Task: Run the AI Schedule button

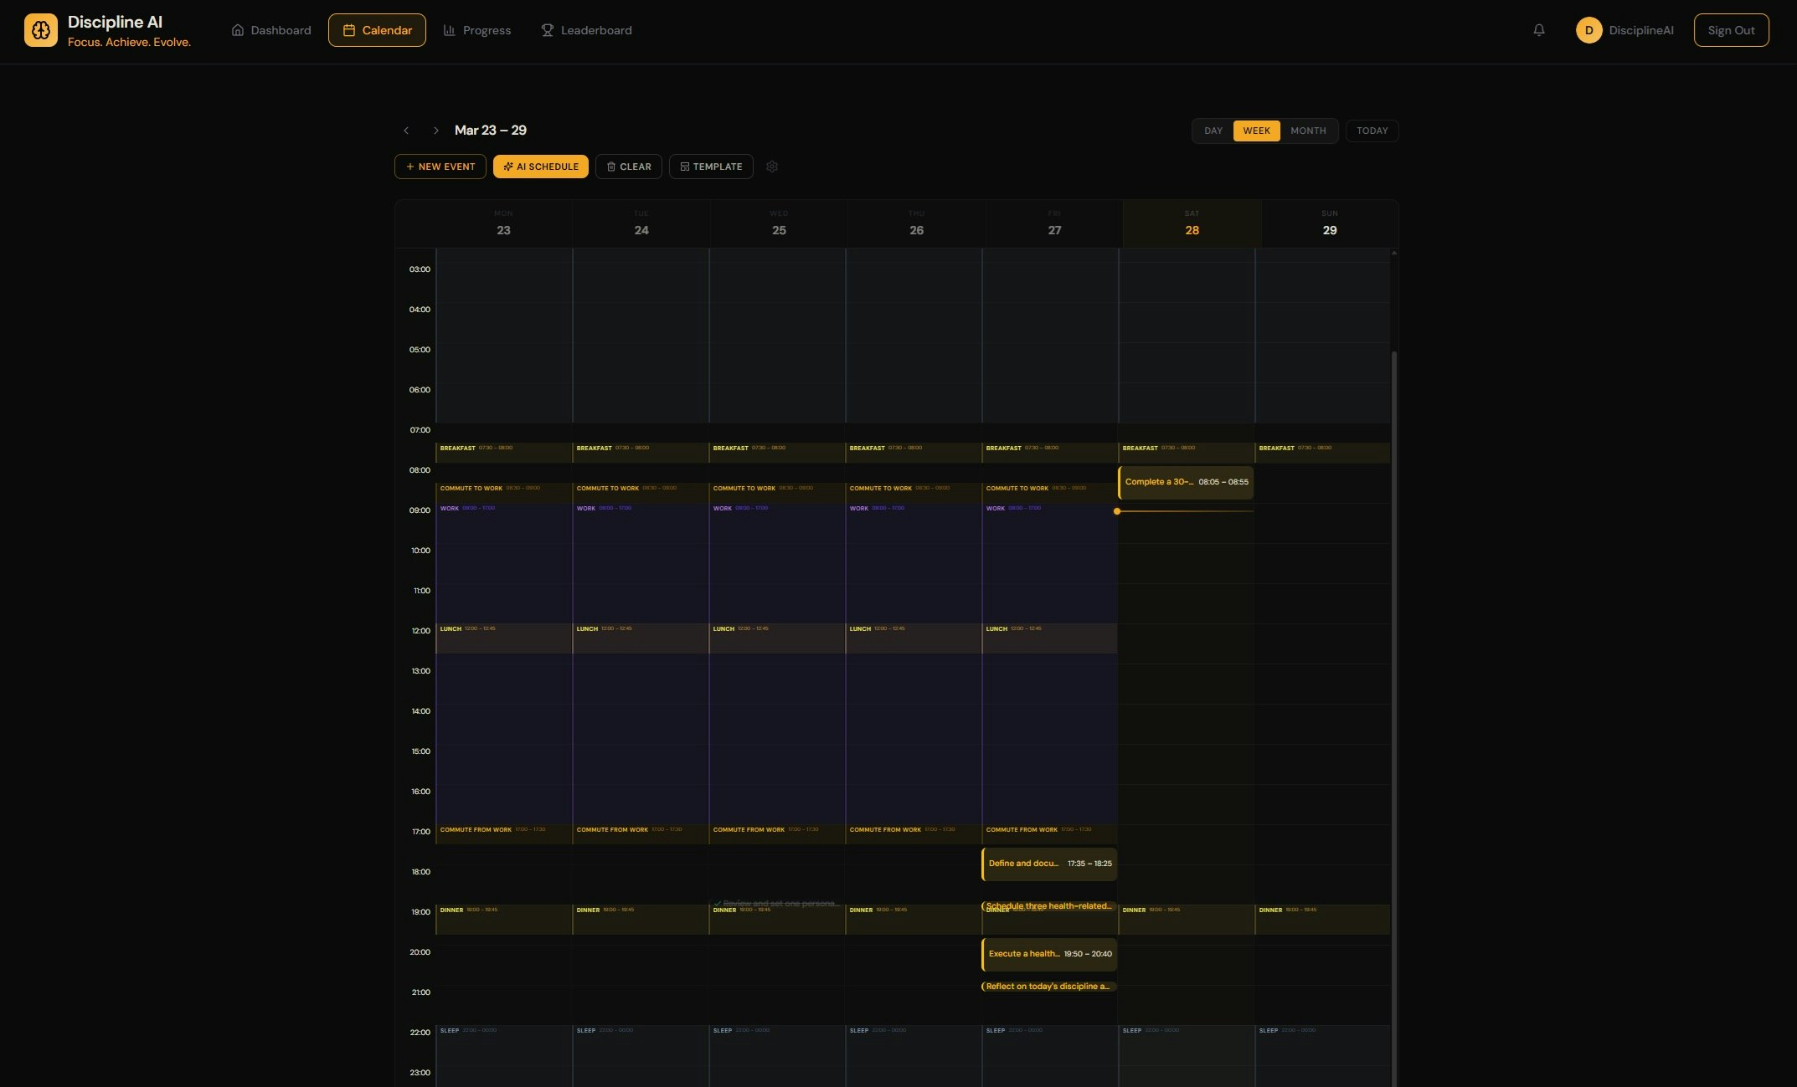Action: tap(541, 167)
